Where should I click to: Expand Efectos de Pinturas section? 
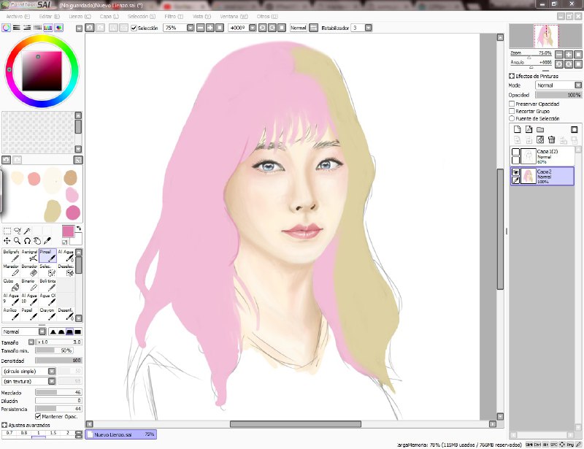coord(512,76)
